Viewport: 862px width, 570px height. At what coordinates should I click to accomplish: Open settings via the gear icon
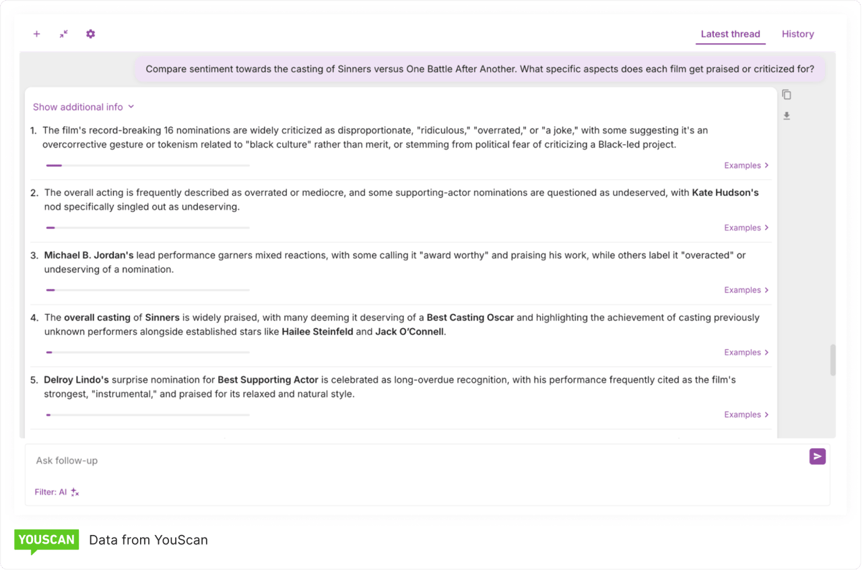point(90,34)
